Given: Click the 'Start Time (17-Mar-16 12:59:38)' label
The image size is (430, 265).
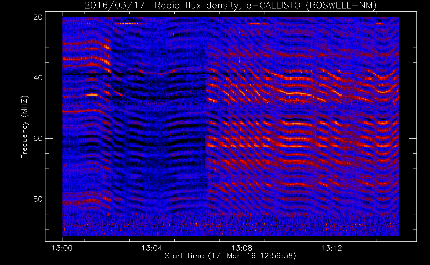Looking at the screenshot, I should 230,256.
